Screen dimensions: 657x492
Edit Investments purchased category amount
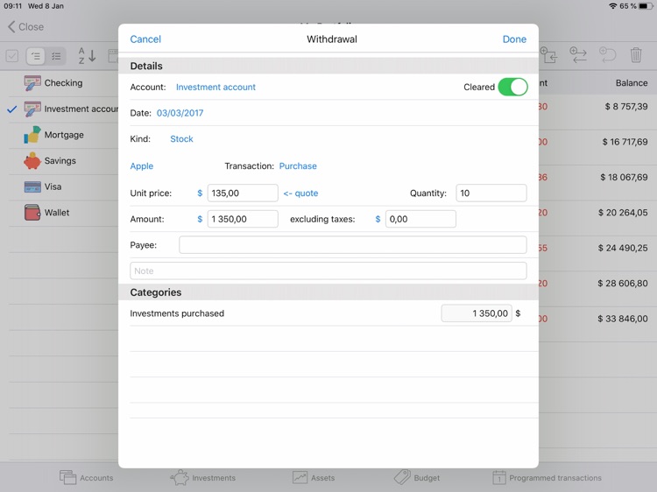click(x=477, y=313)
